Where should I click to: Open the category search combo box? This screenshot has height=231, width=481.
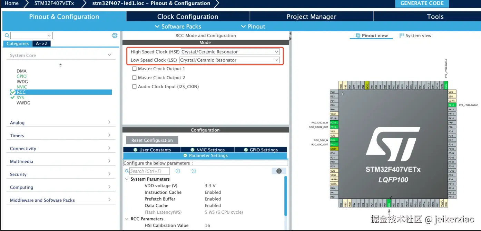tap(31, 36)
